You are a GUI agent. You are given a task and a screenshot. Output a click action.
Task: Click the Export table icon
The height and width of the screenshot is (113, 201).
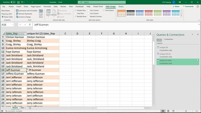pyautogui.click(x=48, y=12)
